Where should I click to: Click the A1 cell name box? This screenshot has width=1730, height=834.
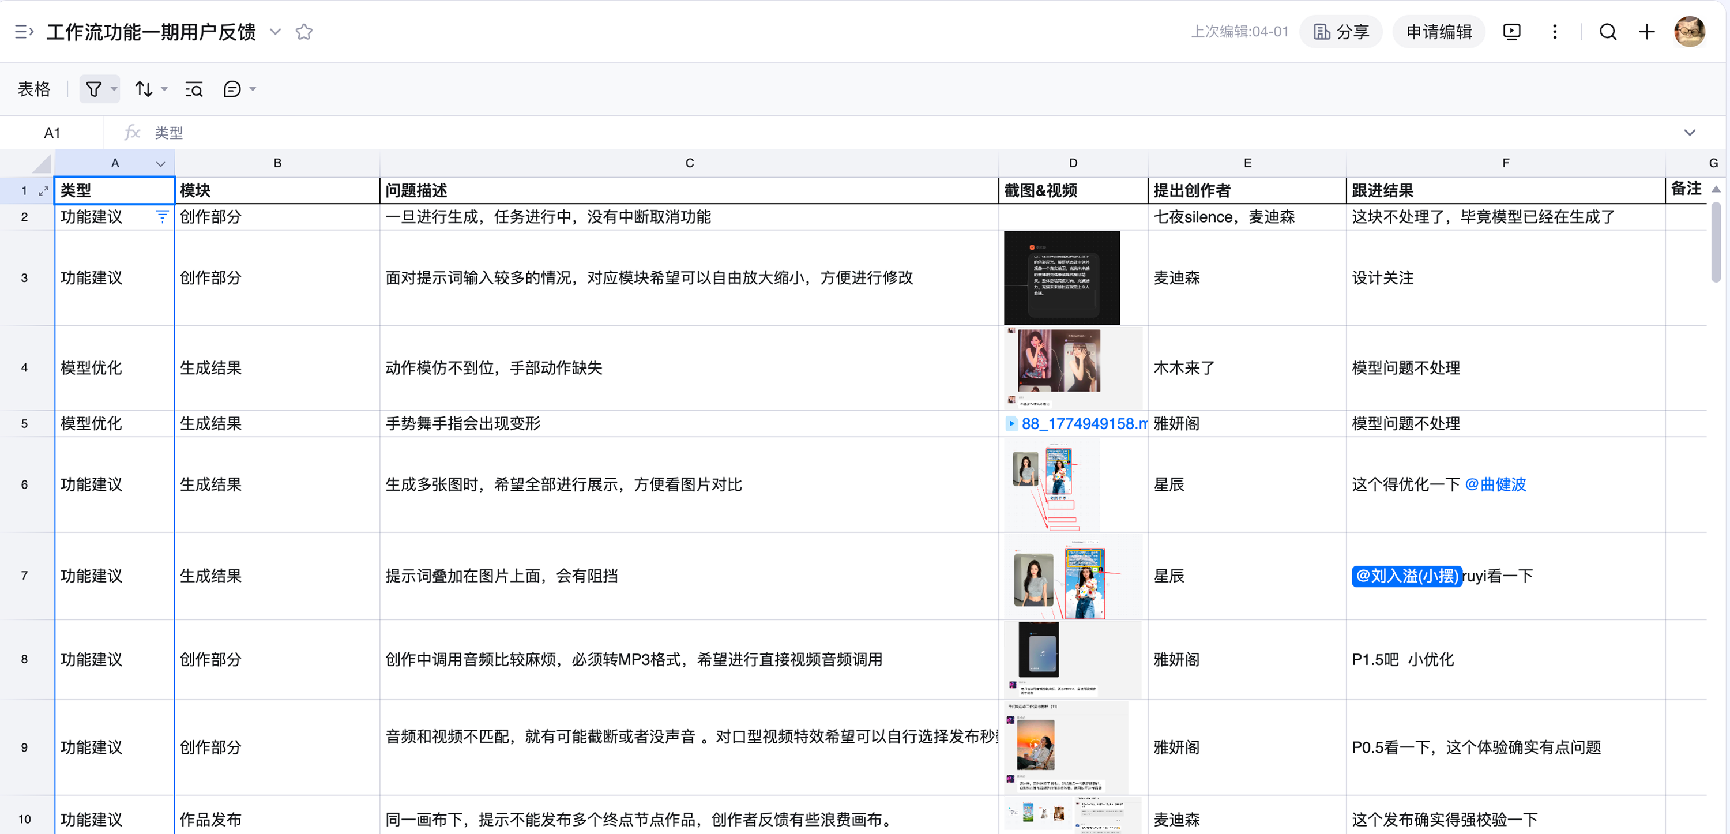pos(52,132)
